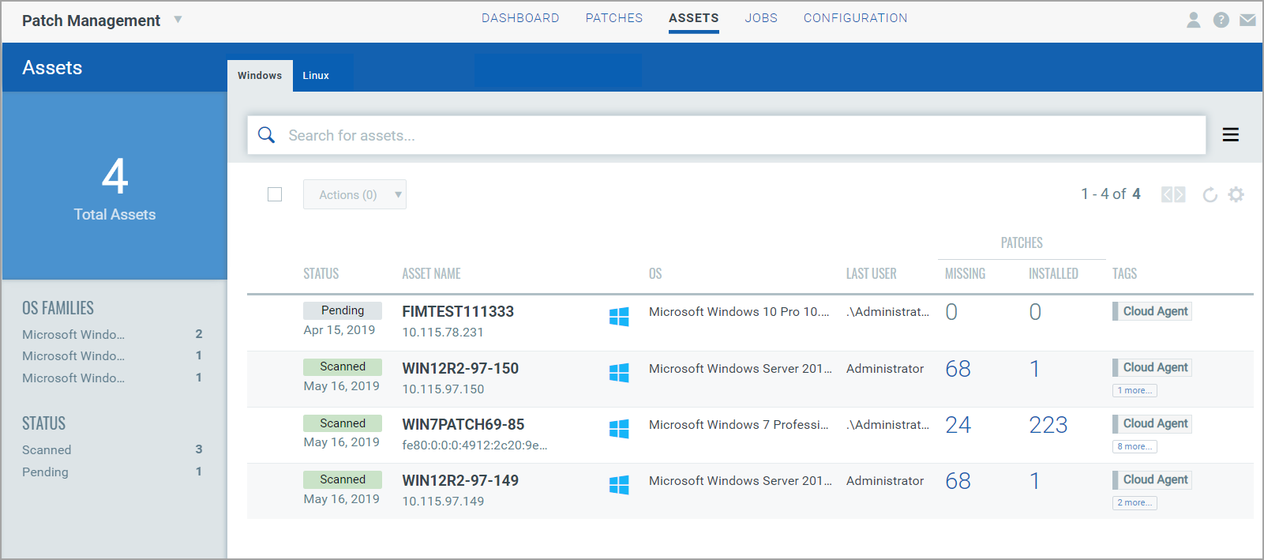The image size is (1264, 560).
Task: Select the Assets tab
Action: (x=694, y=18)
